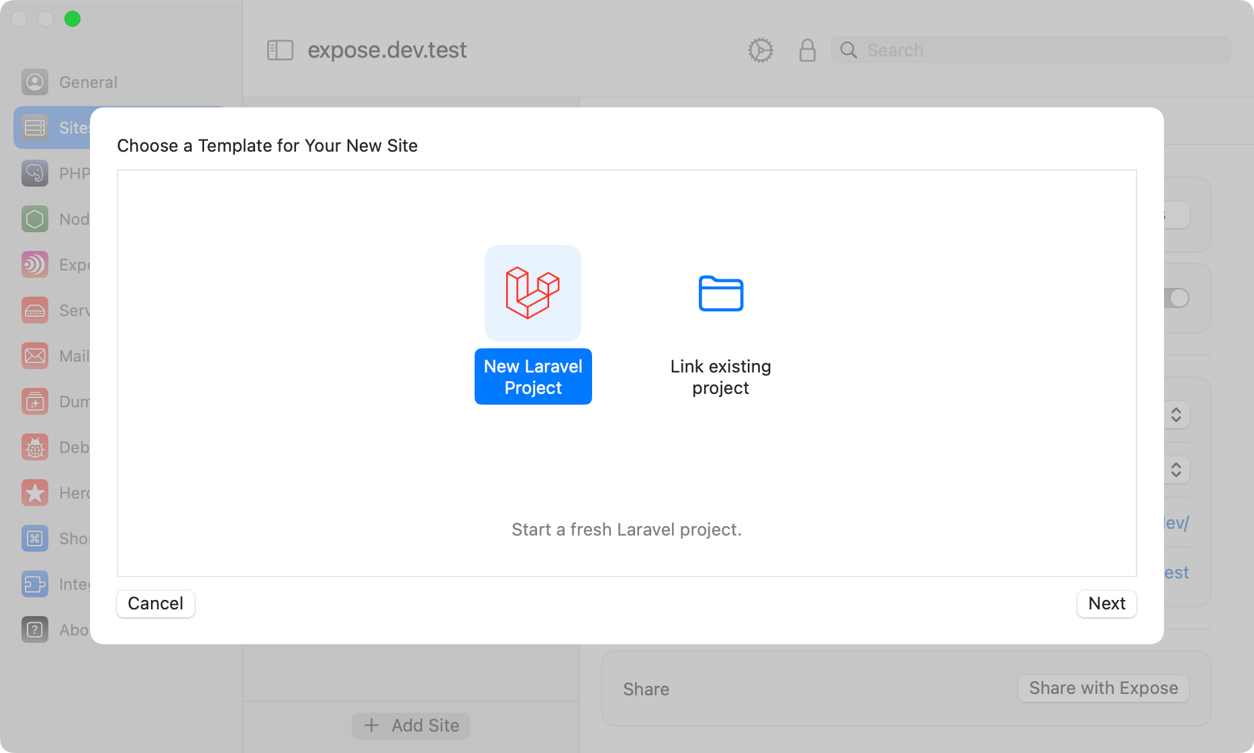
Task: Click the Start a fresh Laravel project description
Action: pyautogui.click(x=627, y=530)
